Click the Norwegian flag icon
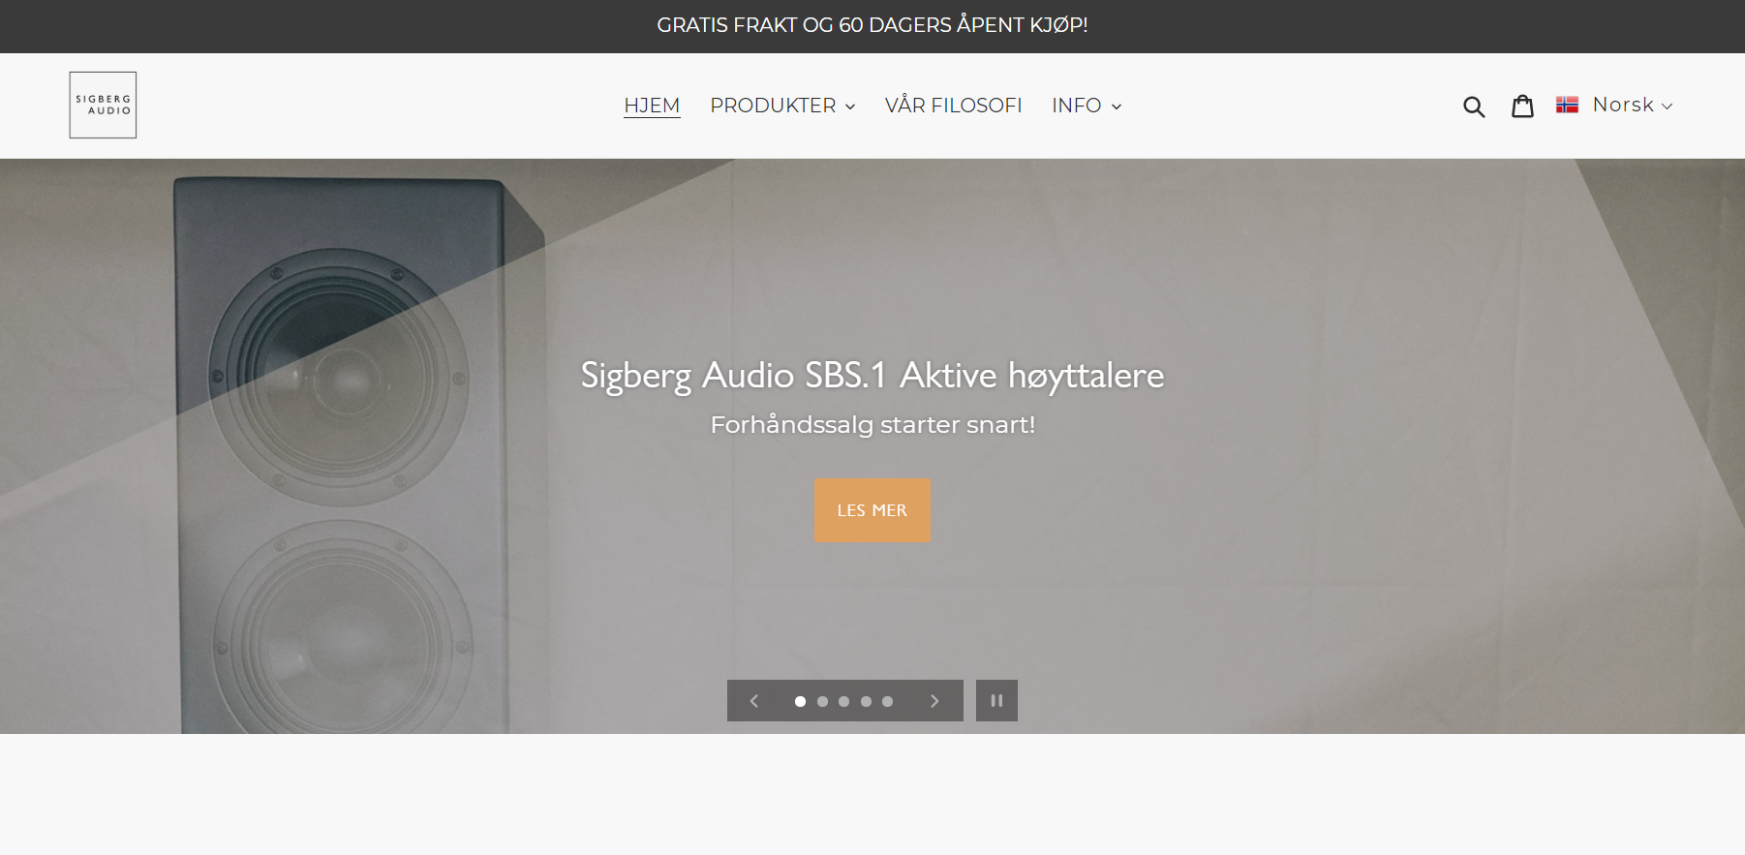 tap(1567, 105)
